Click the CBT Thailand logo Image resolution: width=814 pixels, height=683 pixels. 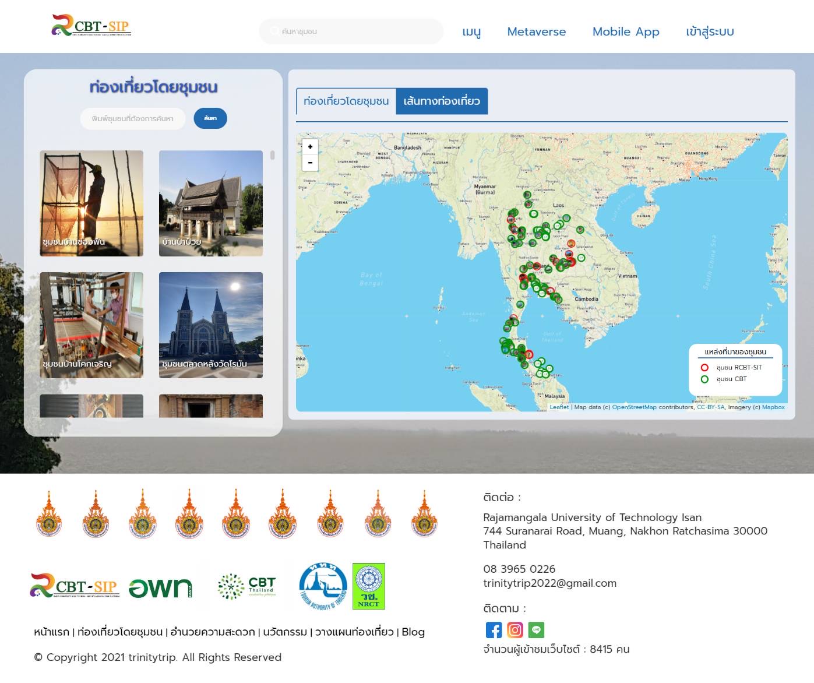246,586
